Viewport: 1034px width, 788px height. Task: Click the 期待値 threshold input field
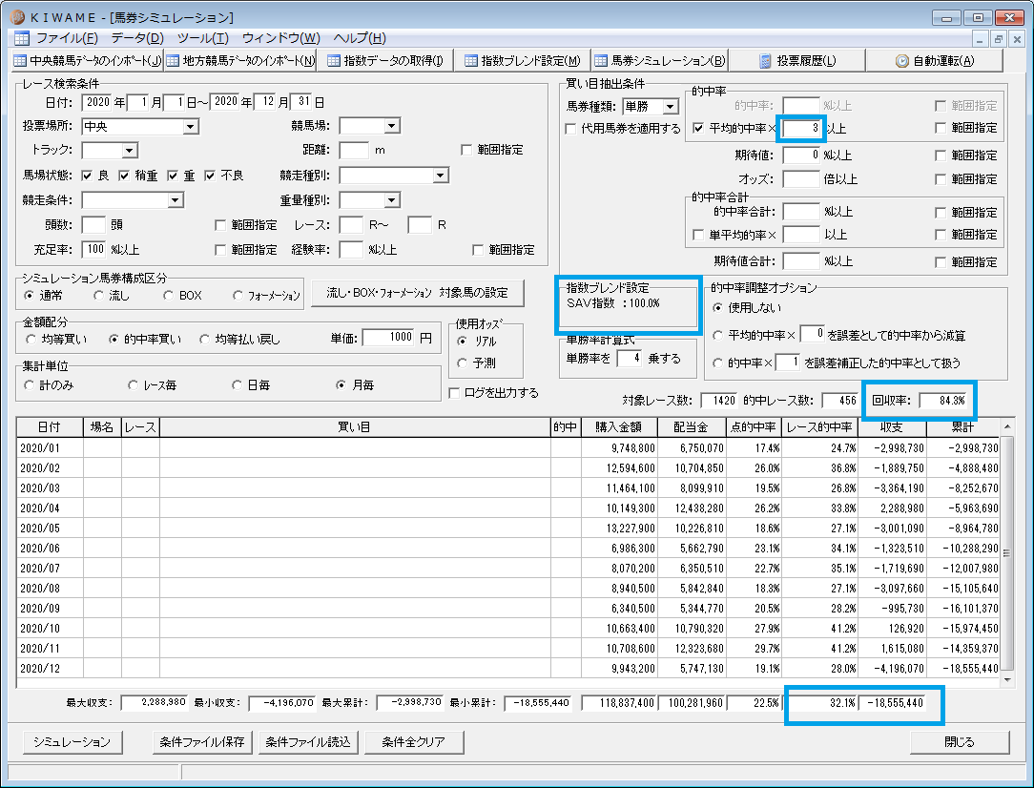coord(801,156)
